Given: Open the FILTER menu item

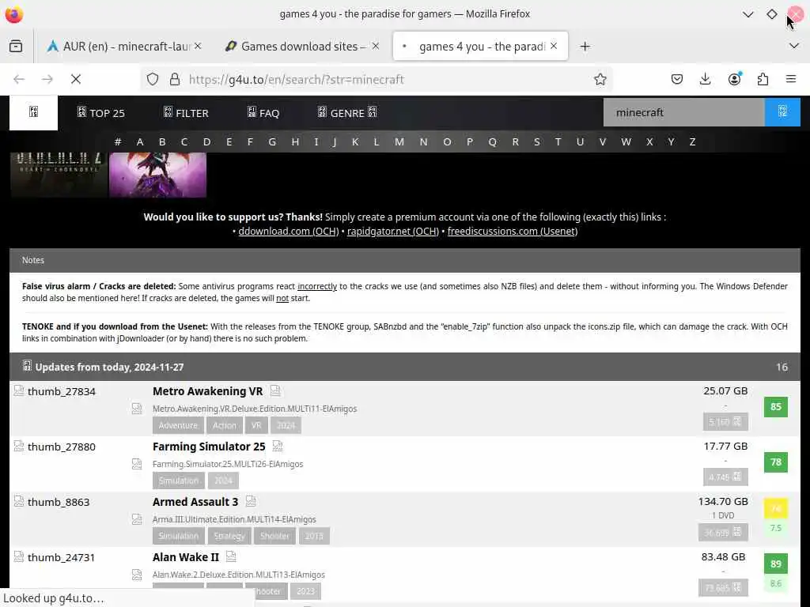Looking at the screenshot, I should [x=186, y=112].
